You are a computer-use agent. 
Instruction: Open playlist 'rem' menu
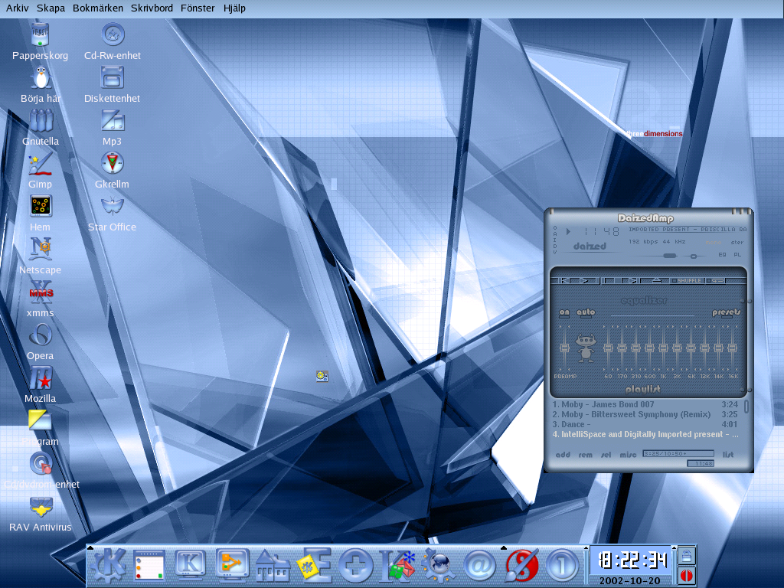click(x=586, y=455)
